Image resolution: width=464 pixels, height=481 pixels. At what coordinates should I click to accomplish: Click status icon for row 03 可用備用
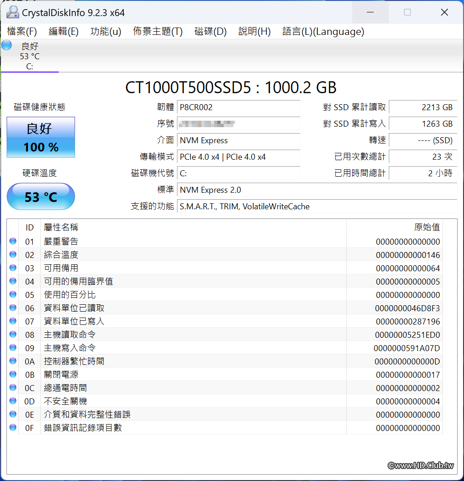[13, 268]
